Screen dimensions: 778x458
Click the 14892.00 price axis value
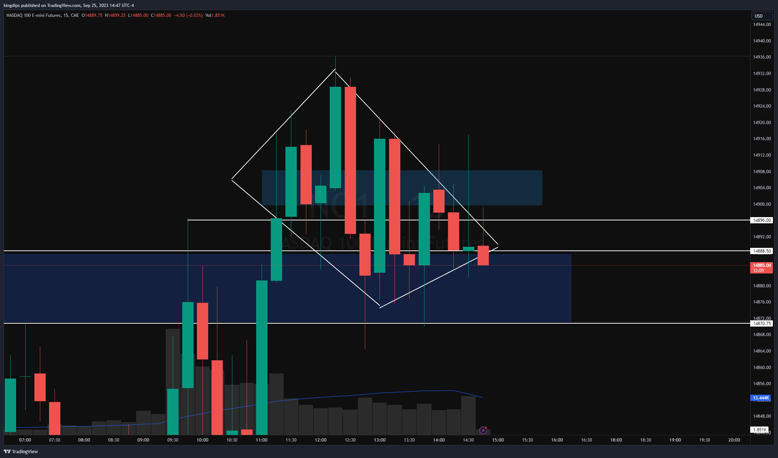[762, 237]
